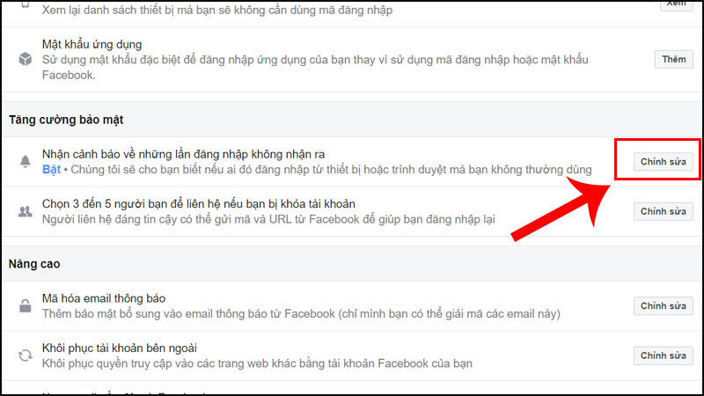
Task: Select Khôi phục tài khoản bên ngoài title
Action: coord(120,348)
